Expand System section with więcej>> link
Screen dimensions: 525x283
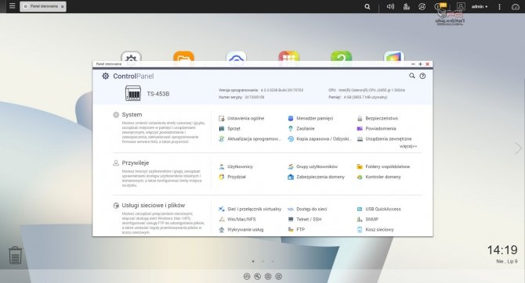coord(408,146)
